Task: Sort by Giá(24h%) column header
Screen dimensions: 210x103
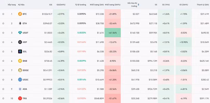Action: (x=61, y=5)
